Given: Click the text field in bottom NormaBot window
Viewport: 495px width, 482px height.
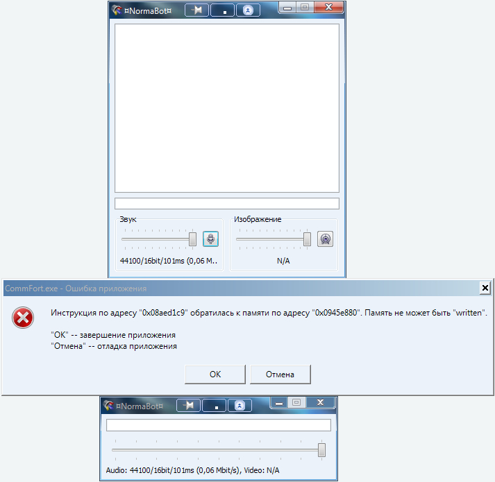Looking at the screenshot, I should pyautogui.click(x=218, y=424).
